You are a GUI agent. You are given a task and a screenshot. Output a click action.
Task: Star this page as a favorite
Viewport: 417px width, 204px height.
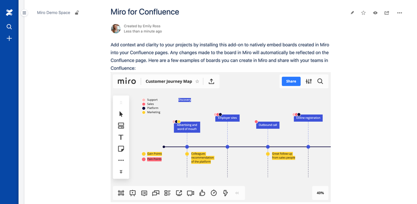click(363, 13)
